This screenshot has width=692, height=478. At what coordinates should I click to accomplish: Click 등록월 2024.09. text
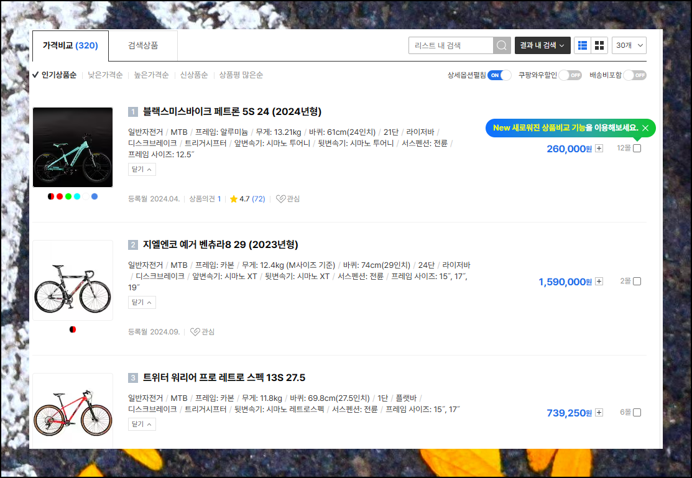click(x=154, y=332)
